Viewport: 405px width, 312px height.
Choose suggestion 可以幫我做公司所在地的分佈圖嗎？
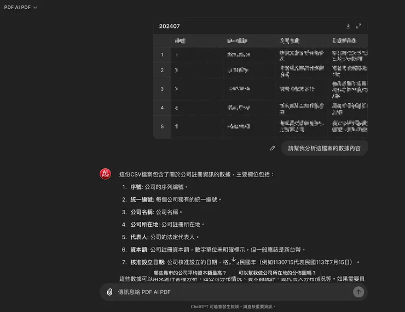pyautogui.click(x=277, y=273)
